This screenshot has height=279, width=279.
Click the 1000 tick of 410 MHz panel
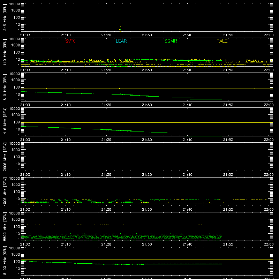coord(16,45)
